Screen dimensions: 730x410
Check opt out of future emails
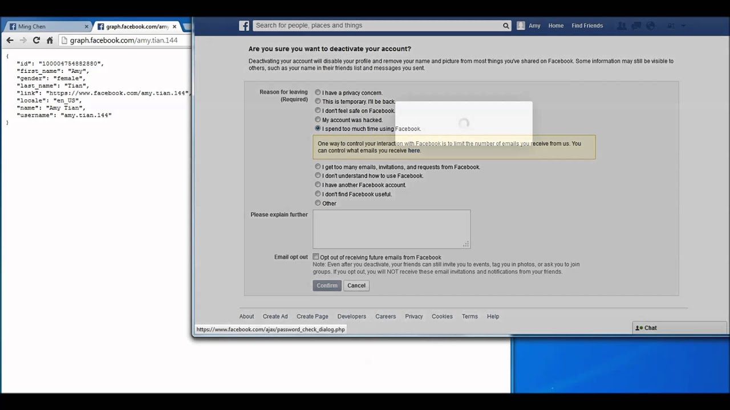(315, 257)
